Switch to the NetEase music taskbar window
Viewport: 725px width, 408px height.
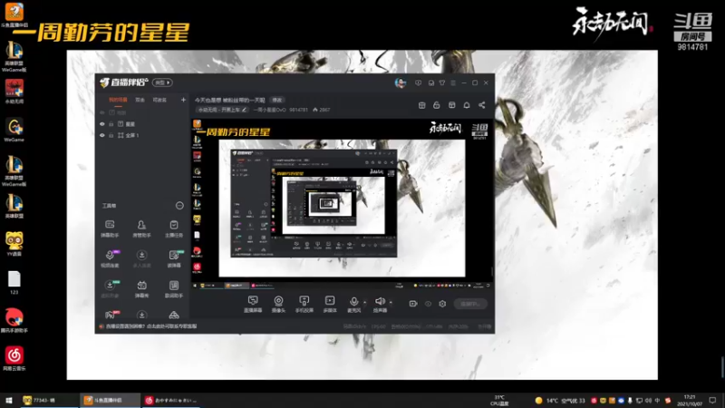click(x=170, y=400)
